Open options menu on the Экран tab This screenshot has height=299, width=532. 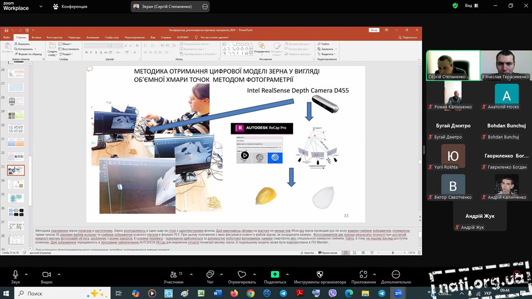tap(205, 6)
